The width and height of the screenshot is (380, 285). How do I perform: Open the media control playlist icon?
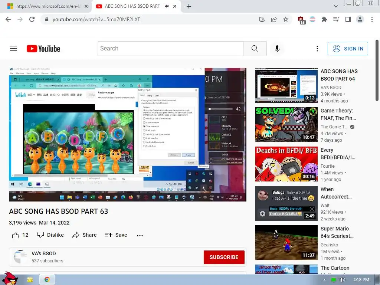(x=336, y=19)
